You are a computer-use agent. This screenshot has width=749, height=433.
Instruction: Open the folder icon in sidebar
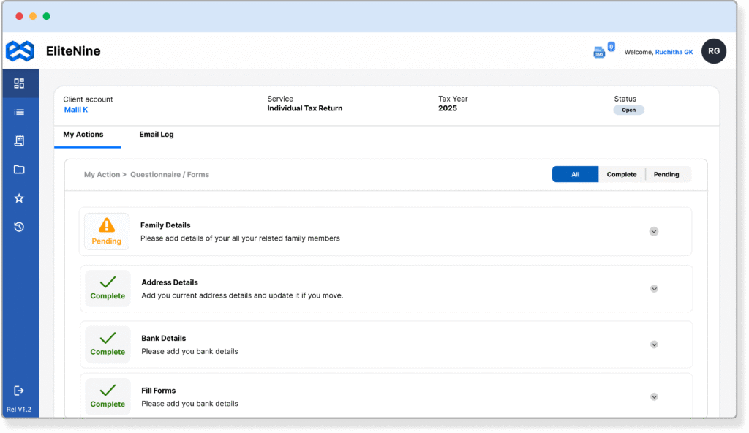click(x=19, y=170)
